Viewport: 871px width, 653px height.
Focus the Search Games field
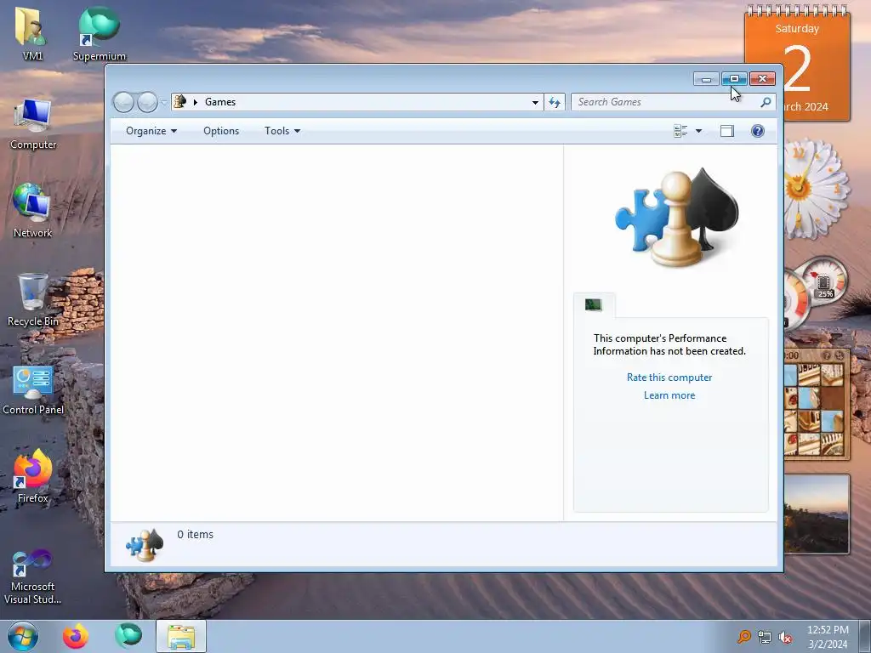point(665,102)
